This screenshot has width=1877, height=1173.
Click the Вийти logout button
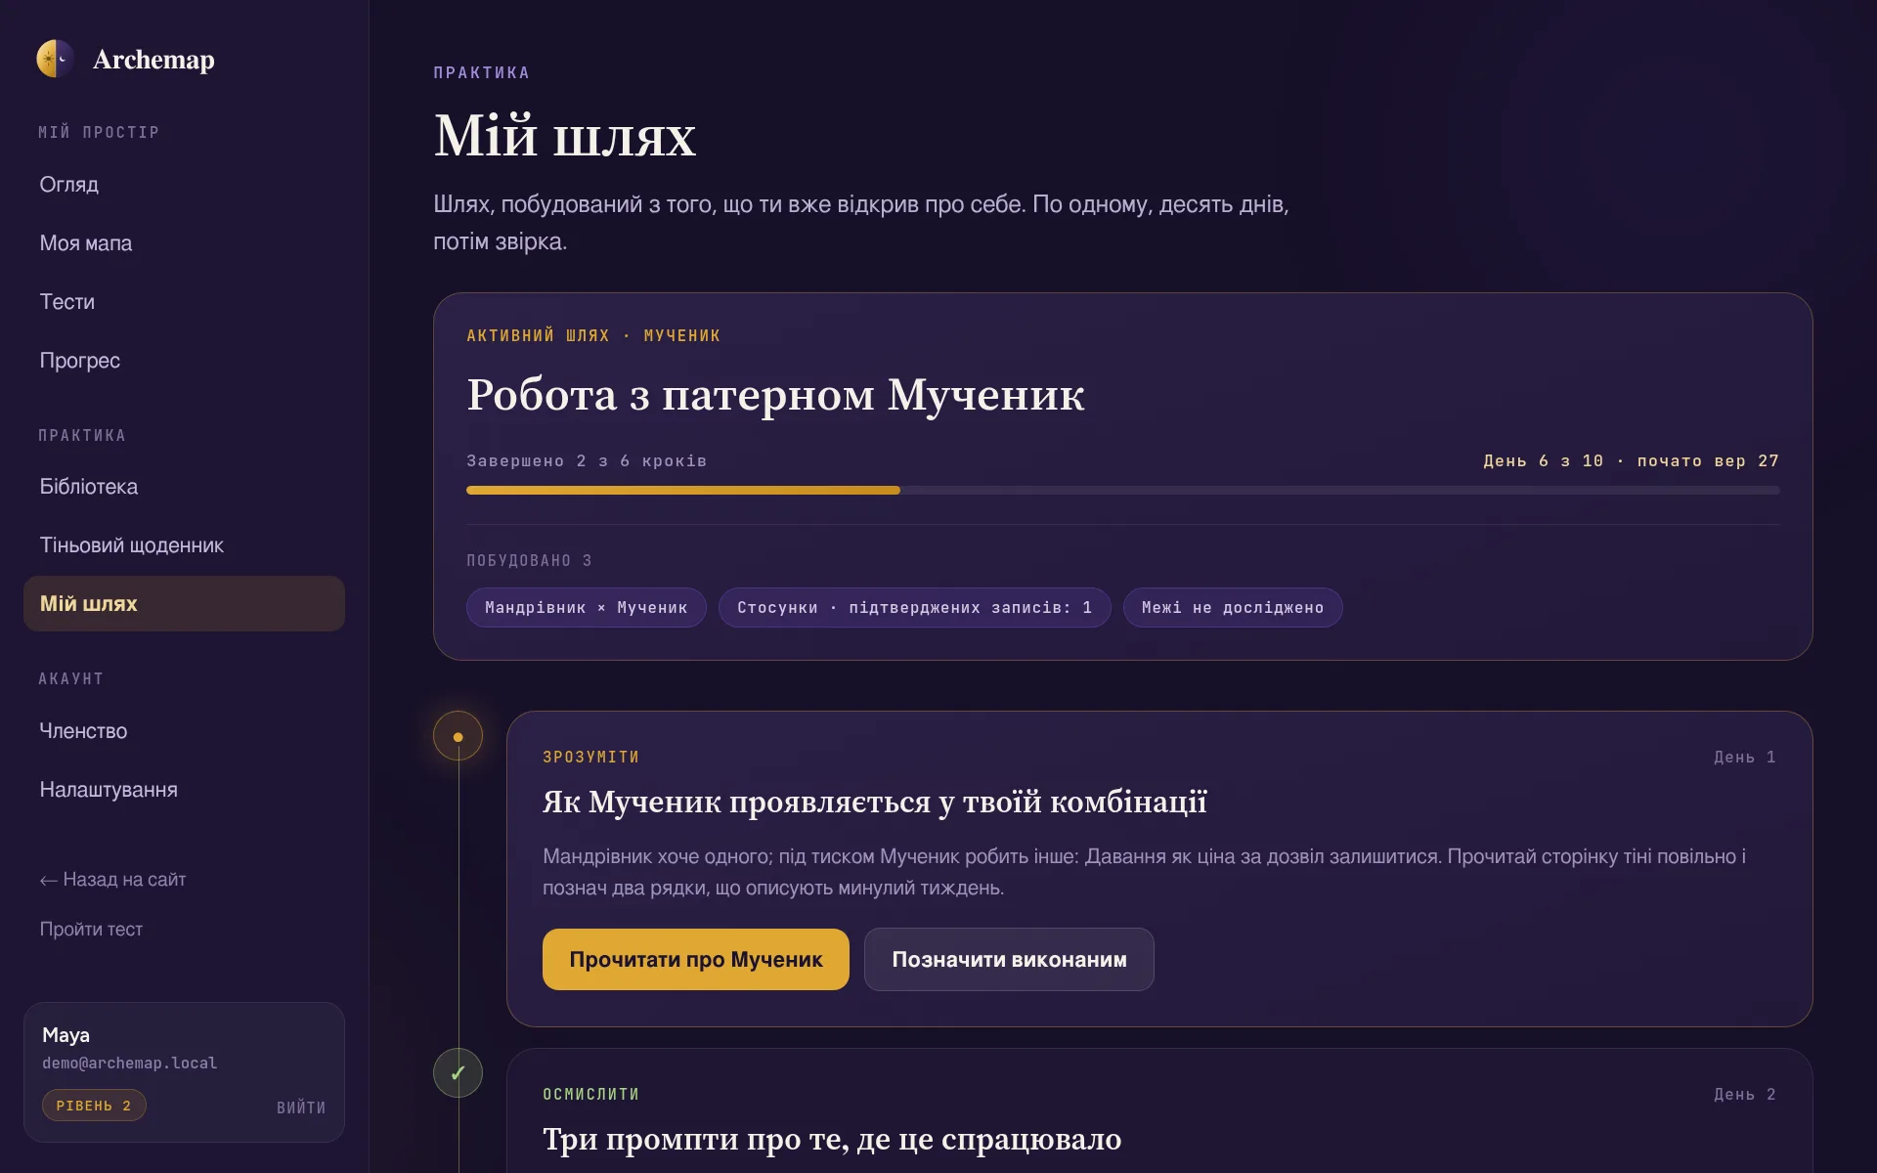click(301, 1108)
